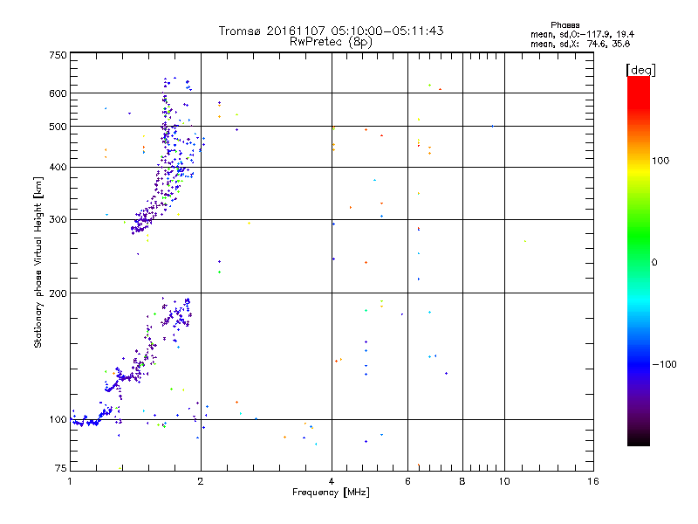Viewport: 698px width, 524px height.
Task: Click the colorbar '-100' tick label
Action: click(664, 364)
